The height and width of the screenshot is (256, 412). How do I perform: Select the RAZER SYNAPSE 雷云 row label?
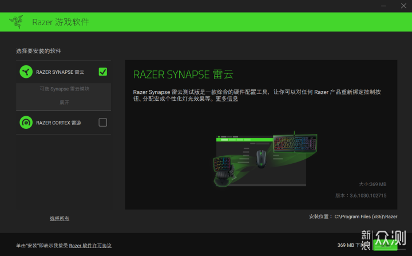[x=60, y=72]
